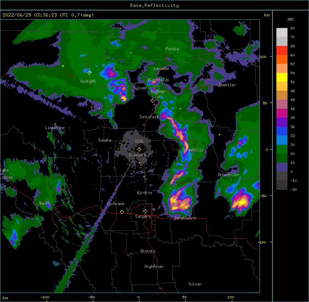
Task: Select the yellow diamond marker between Olds and Didsbury
Action: (x=139, y=150)
